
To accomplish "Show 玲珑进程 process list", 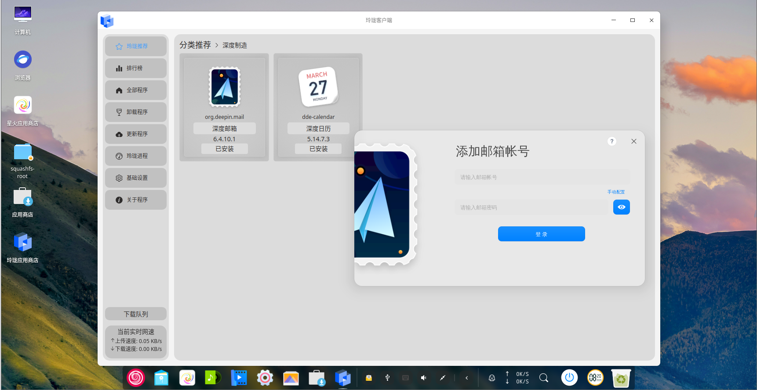I will (136, 156).
